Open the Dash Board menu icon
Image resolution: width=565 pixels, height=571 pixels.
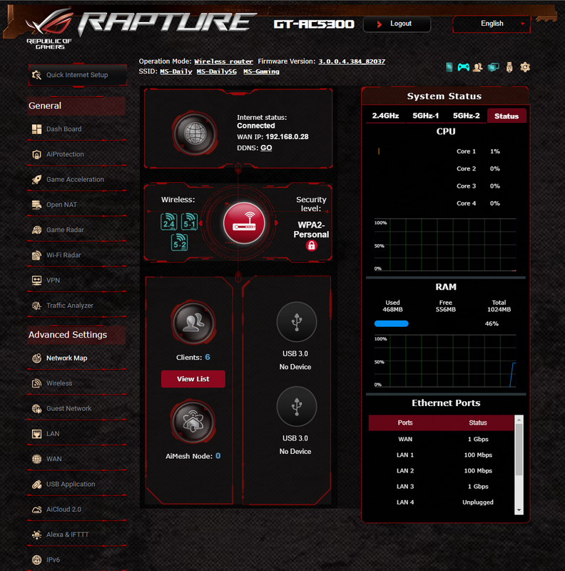coord(37,129)
